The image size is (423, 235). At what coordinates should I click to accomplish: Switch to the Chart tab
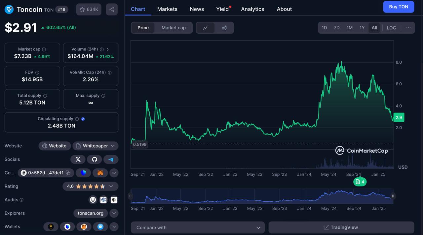[138, 9]
